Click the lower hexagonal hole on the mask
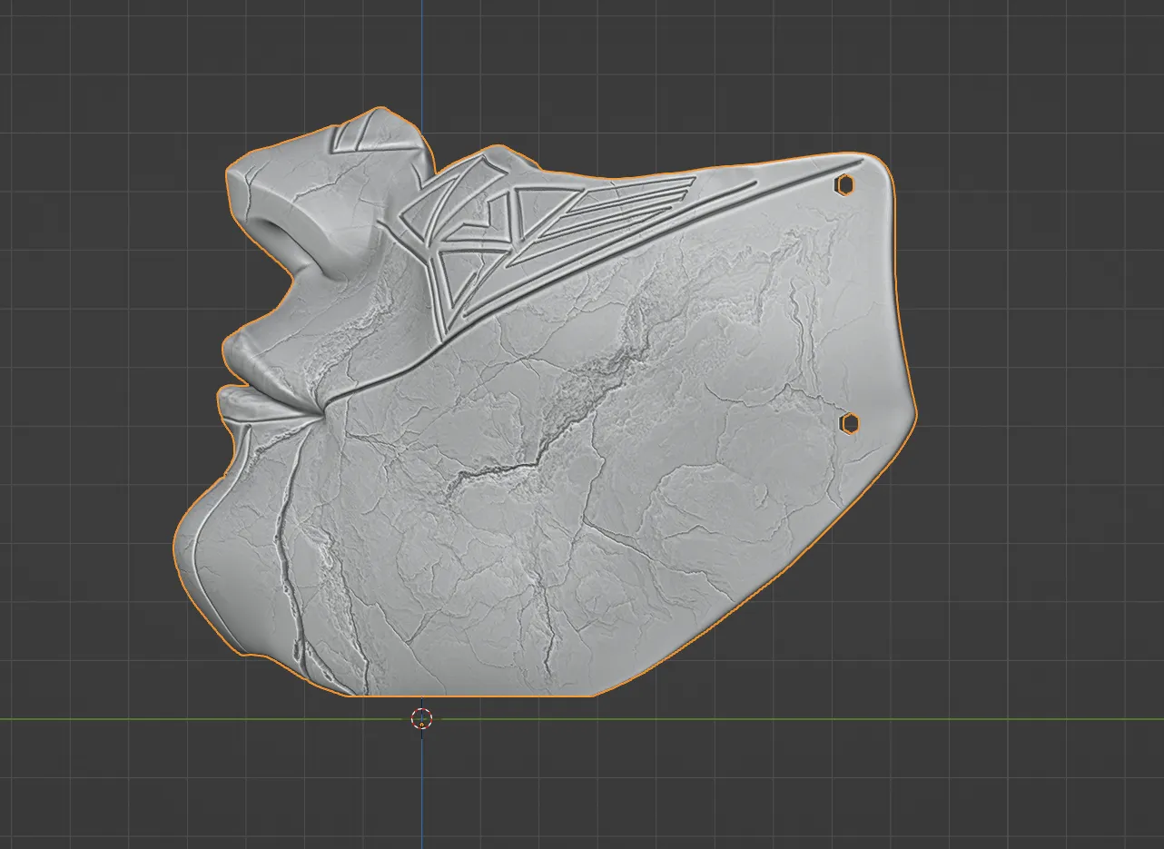Screen dimensions: 1164x849 849,423
